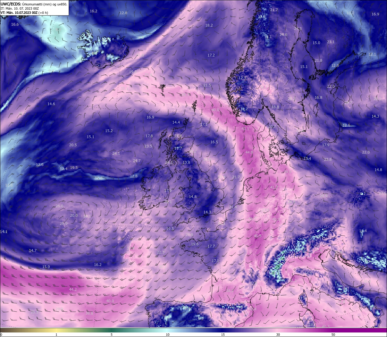Click the initial time line 'IT: Mán. 10. 07. 2023 00Z'
This screenshot has height=337, width=387.
20,8
